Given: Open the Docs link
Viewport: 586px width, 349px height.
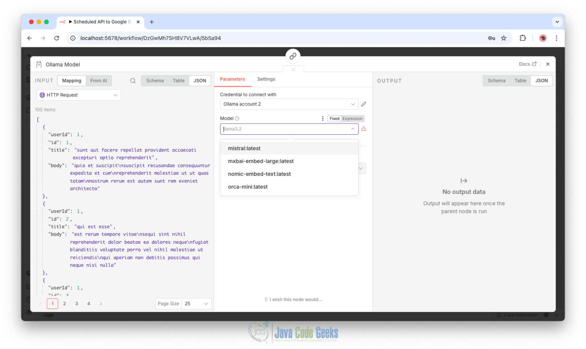Looking at the screenshot, I should (528, 64).
